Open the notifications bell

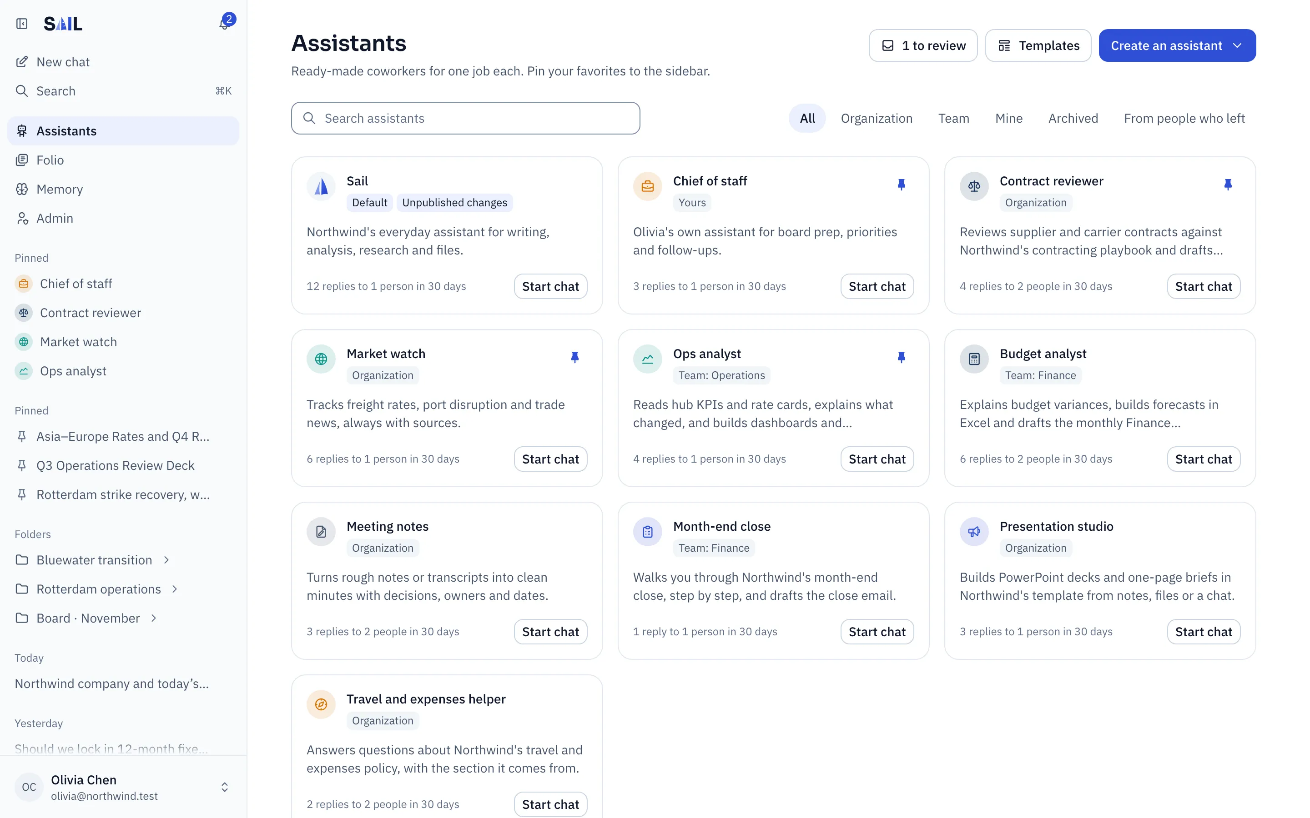point(225,24)
